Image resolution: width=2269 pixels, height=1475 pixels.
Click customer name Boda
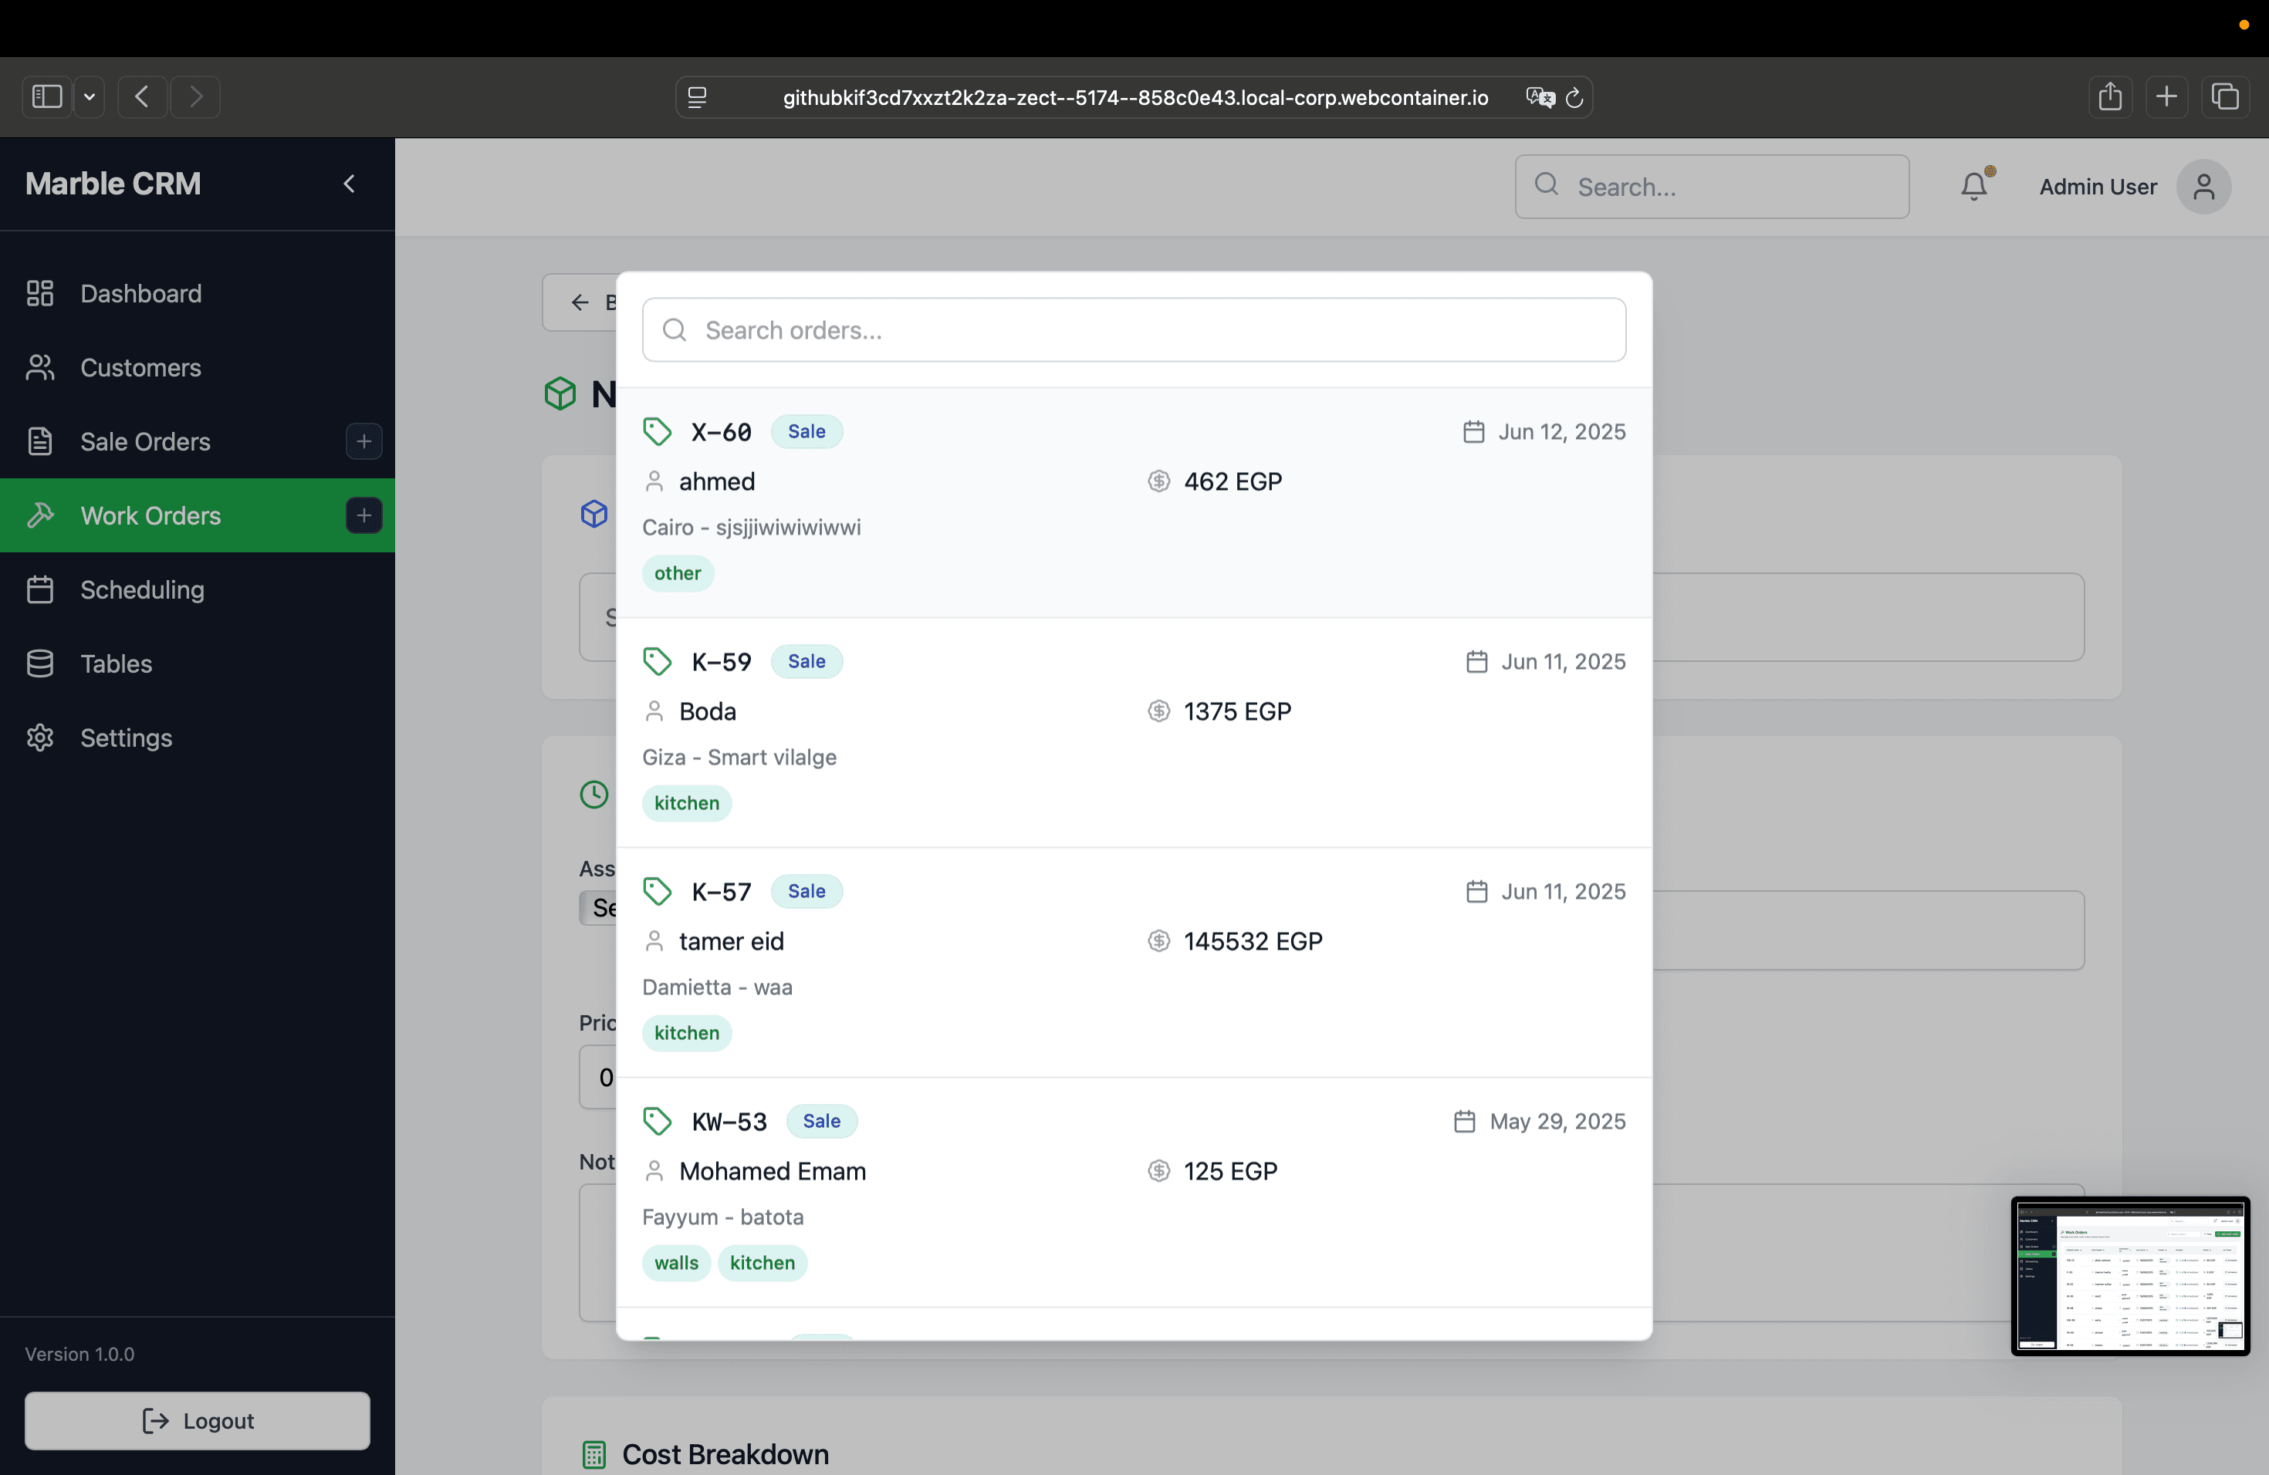coord(708,712)
